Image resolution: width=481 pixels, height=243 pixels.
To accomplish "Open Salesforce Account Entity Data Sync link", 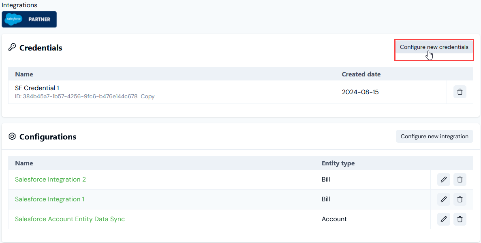I will [x=70, y=219].
